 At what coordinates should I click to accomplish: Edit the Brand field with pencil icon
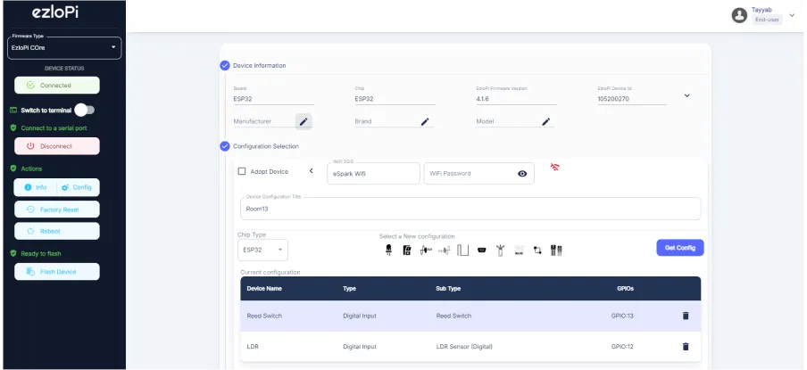(x=425, y=121)
